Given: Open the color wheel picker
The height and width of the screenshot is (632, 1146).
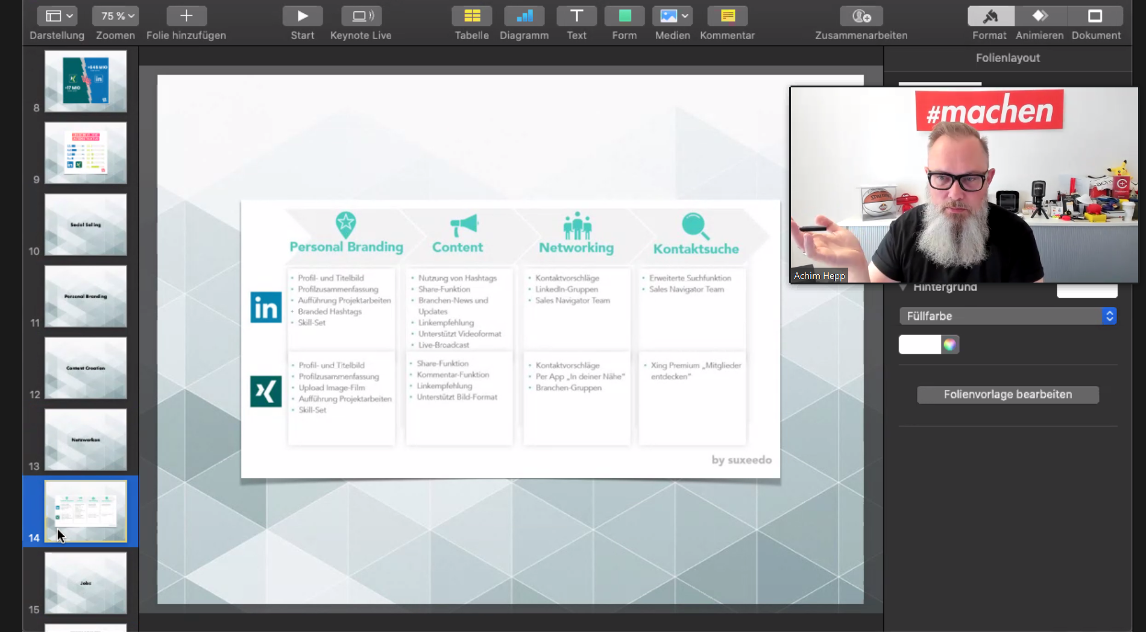Looking at the screenshot, I should [x=950, y=345].
